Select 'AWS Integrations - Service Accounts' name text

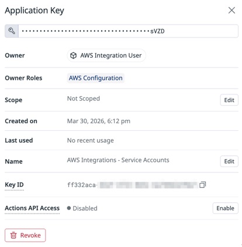pyautogui.click(x=118, y=160)
